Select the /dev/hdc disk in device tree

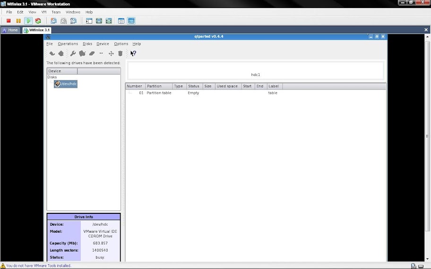click(x=66, y=84)
